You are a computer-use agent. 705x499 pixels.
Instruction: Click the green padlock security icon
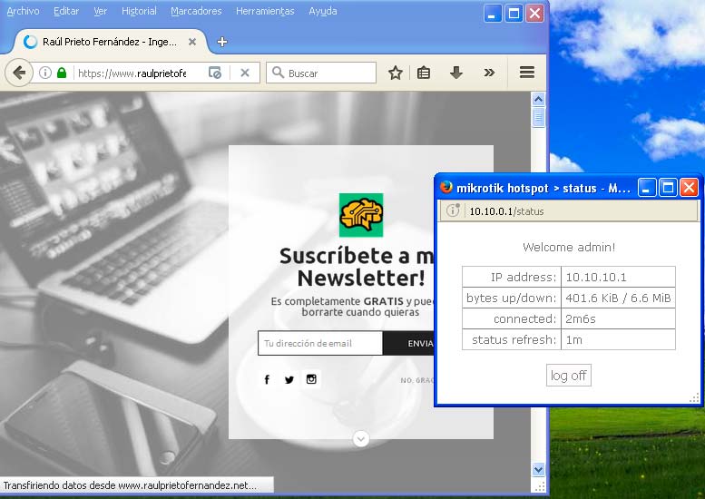pos(62,73)
